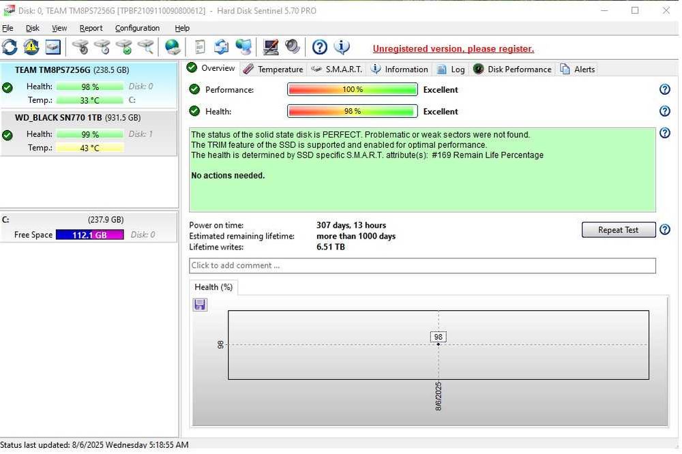Select the Health (%) graph tab
The height and width of the screenshot is (454, 682).
coord(213,287)
